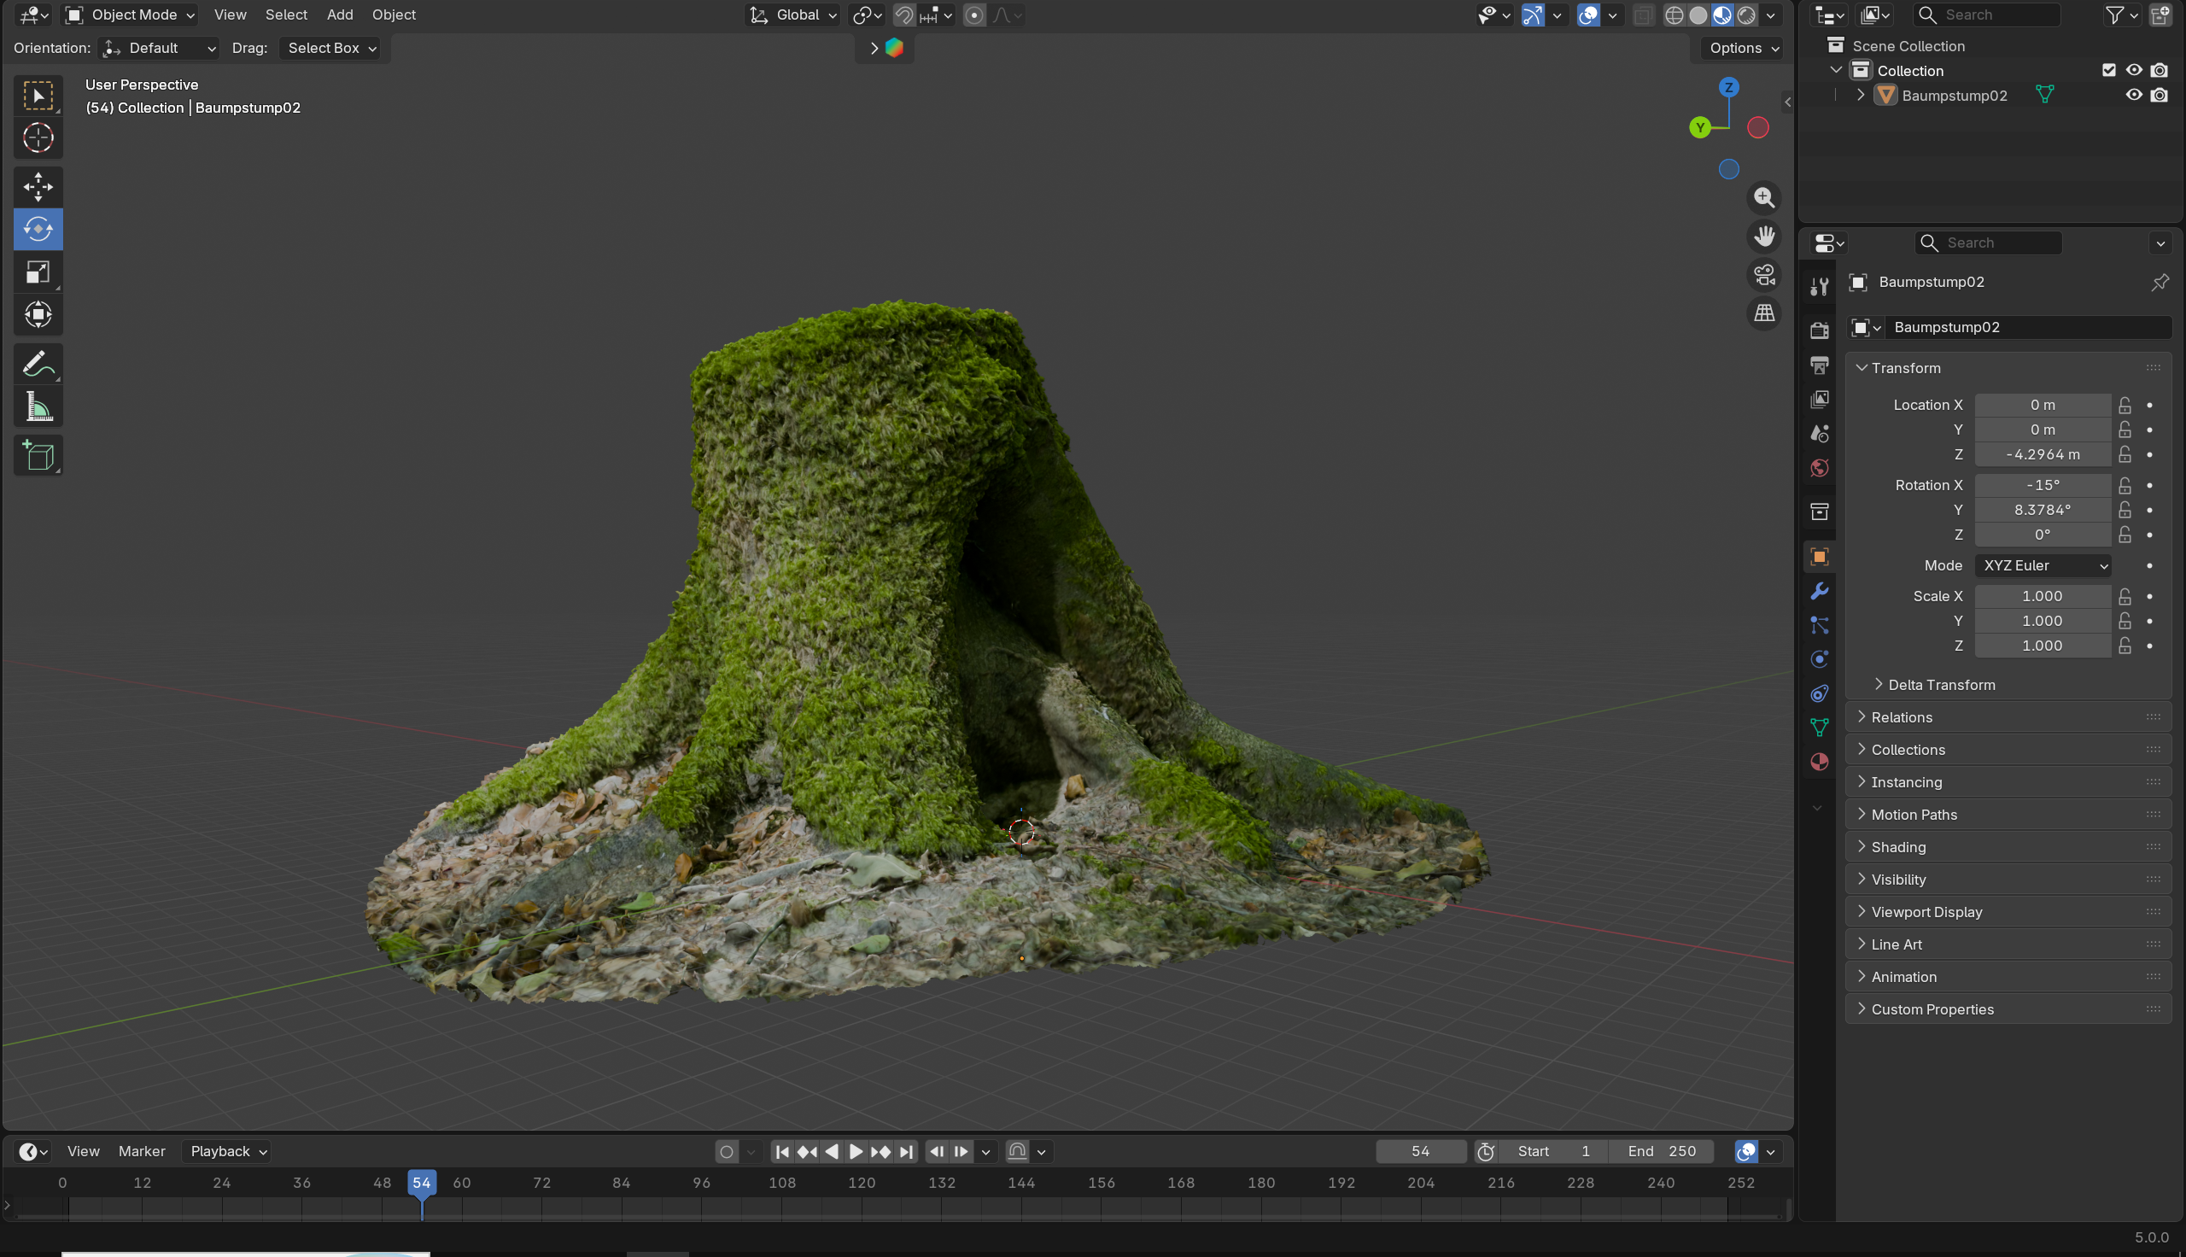
Task: Jump to the first frame
Action: pyautogui.click(x=782, y=1152)
